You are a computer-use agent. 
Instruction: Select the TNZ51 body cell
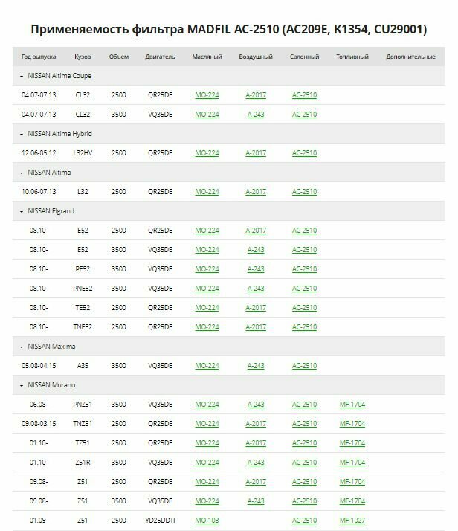point(83,424)
